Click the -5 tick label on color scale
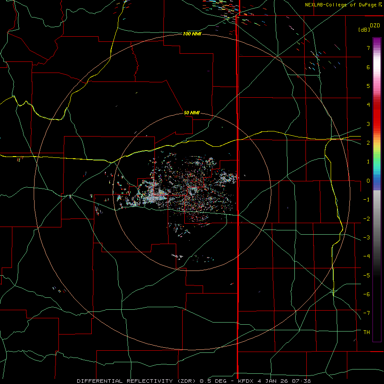Image resolution: width=384 pixels, height=384 pixels. pos(367,276)
